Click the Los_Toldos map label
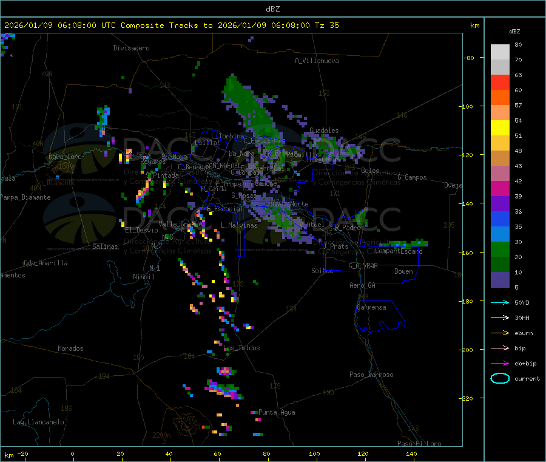Screen dimensions: 546x462 [241, 348]
